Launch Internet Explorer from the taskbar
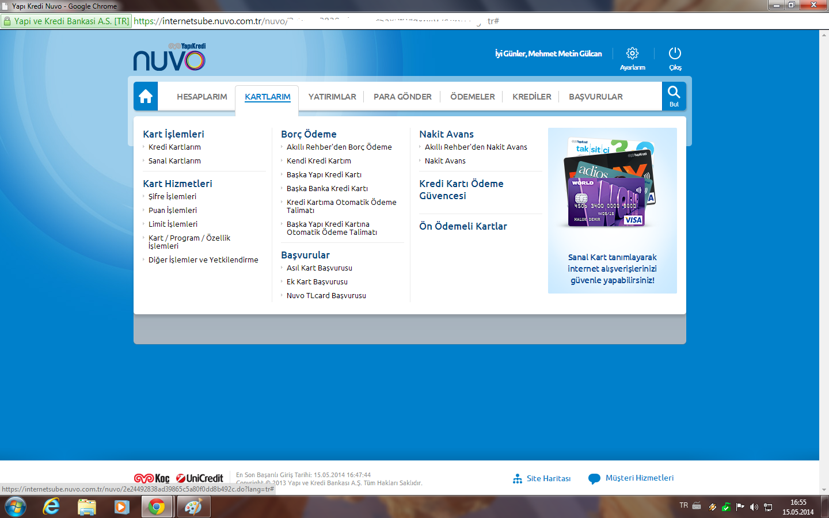829x518 pixels. (51, 507)
